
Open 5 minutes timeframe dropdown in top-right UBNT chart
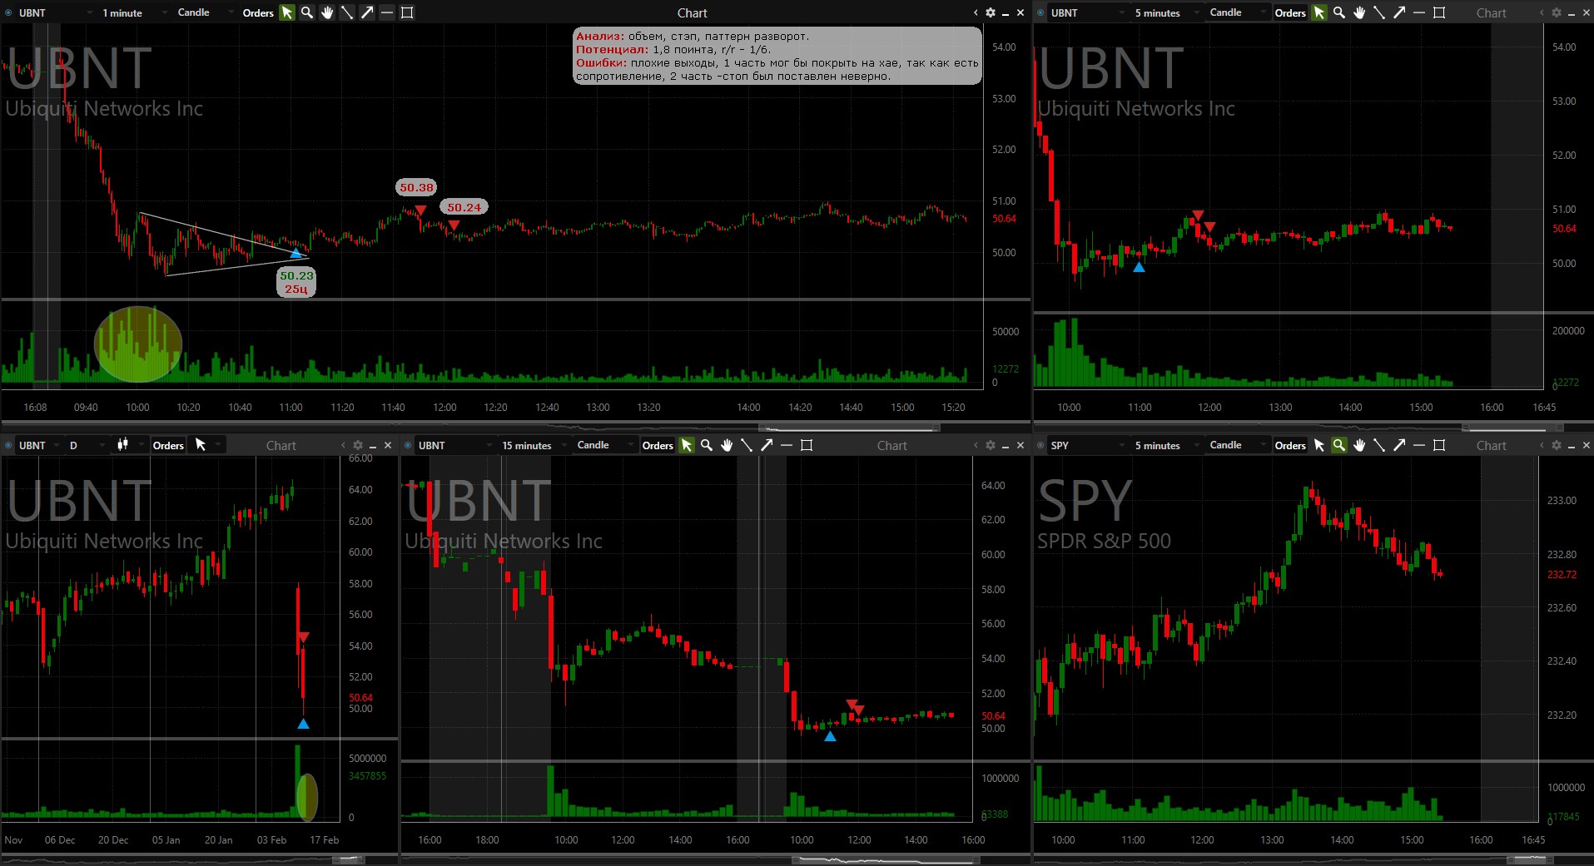point(1167,12)
